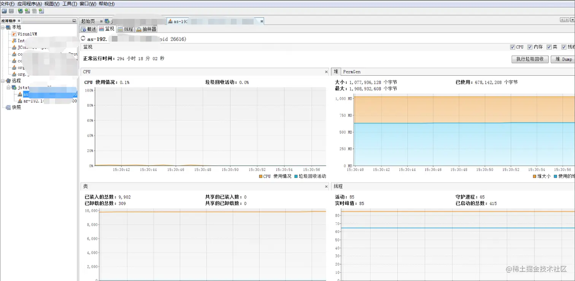
Task: Click the last icon in the main toolbar
Action: pos(41,11)
